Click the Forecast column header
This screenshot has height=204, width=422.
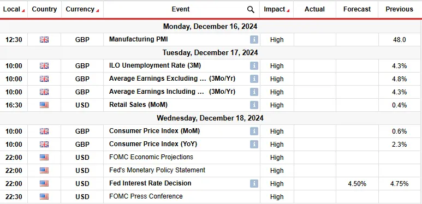pos(357,9)
